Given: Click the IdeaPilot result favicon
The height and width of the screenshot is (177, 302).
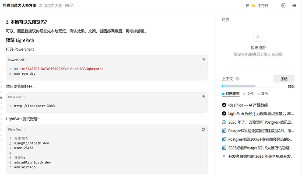Looking at the screenshot, I should 224,105.
